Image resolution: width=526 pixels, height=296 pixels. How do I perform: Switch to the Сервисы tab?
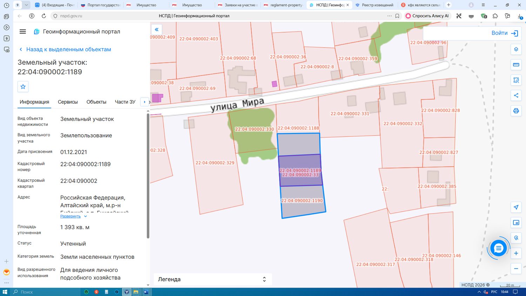click(68, 102)
